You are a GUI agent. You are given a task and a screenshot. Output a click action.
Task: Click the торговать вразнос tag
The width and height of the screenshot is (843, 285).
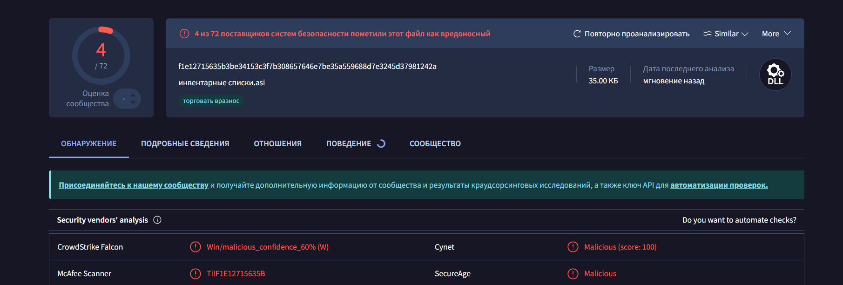pyautogui.click(x=211, y=101)
